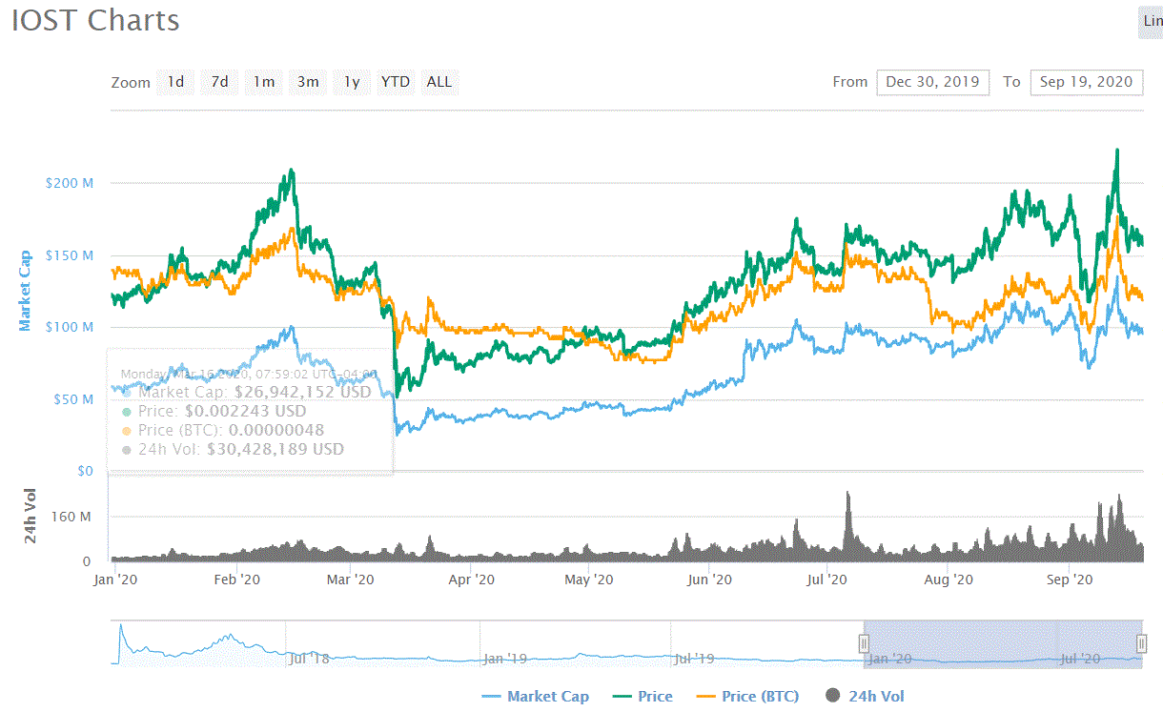Set zoom range to 1y
The height and width of the screenshot is (712, 1163).
[352, 82]
